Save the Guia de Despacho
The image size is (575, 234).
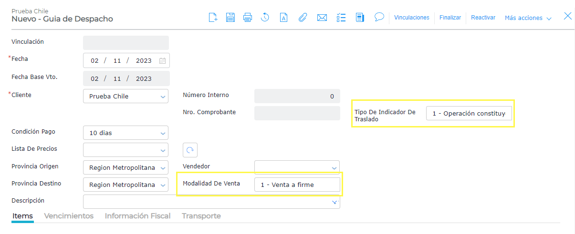(x=230, y=18)
